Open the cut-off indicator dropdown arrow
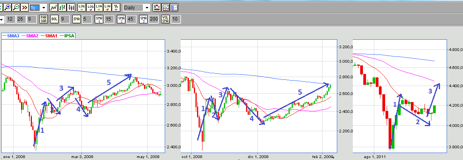The width and height of the screenshot is (463, 160). (2, 19)
